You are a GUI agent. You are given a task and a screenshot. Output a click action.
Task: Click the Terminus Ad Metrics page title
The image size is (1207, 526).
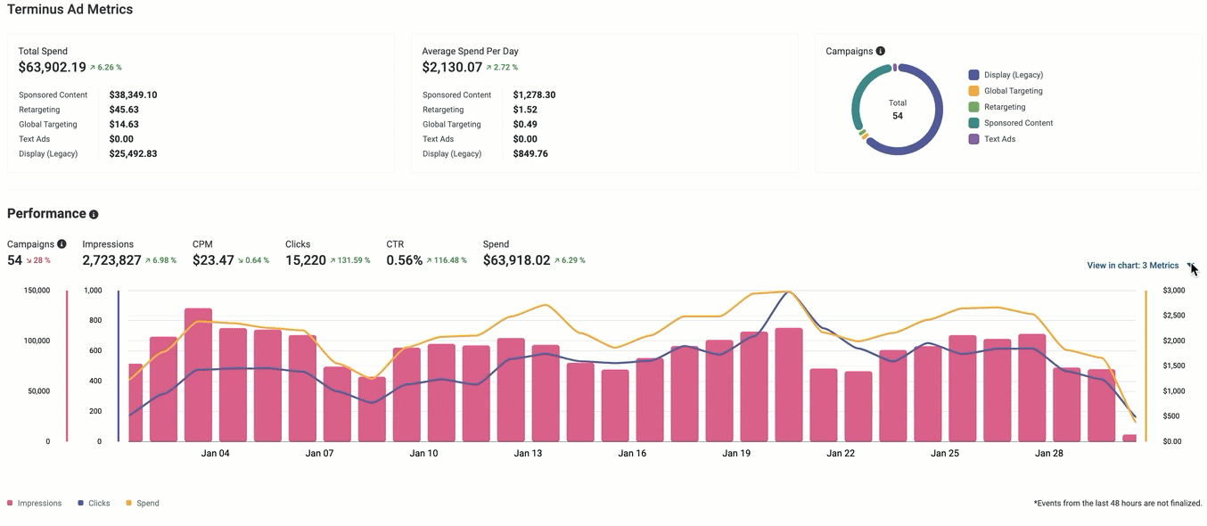[x=70, y=10]
